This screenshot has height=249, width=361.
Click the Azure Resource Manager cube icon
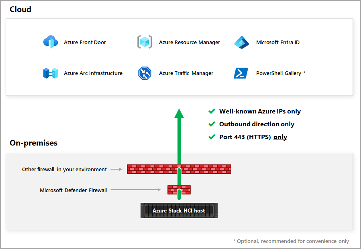coord(145,42)
